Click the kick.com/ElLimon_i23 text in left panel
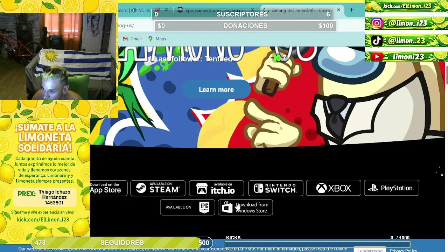The width and height of the screenshot is (448, 252). point(43,219)
